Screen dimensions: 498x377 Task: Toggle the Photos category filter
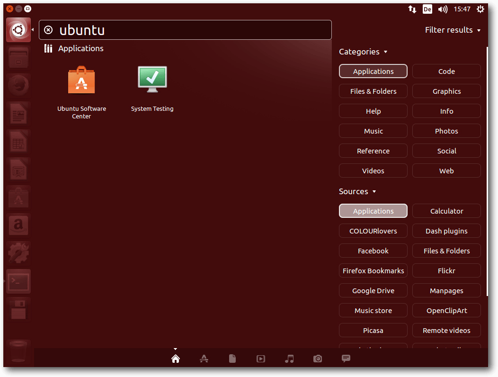446,131
